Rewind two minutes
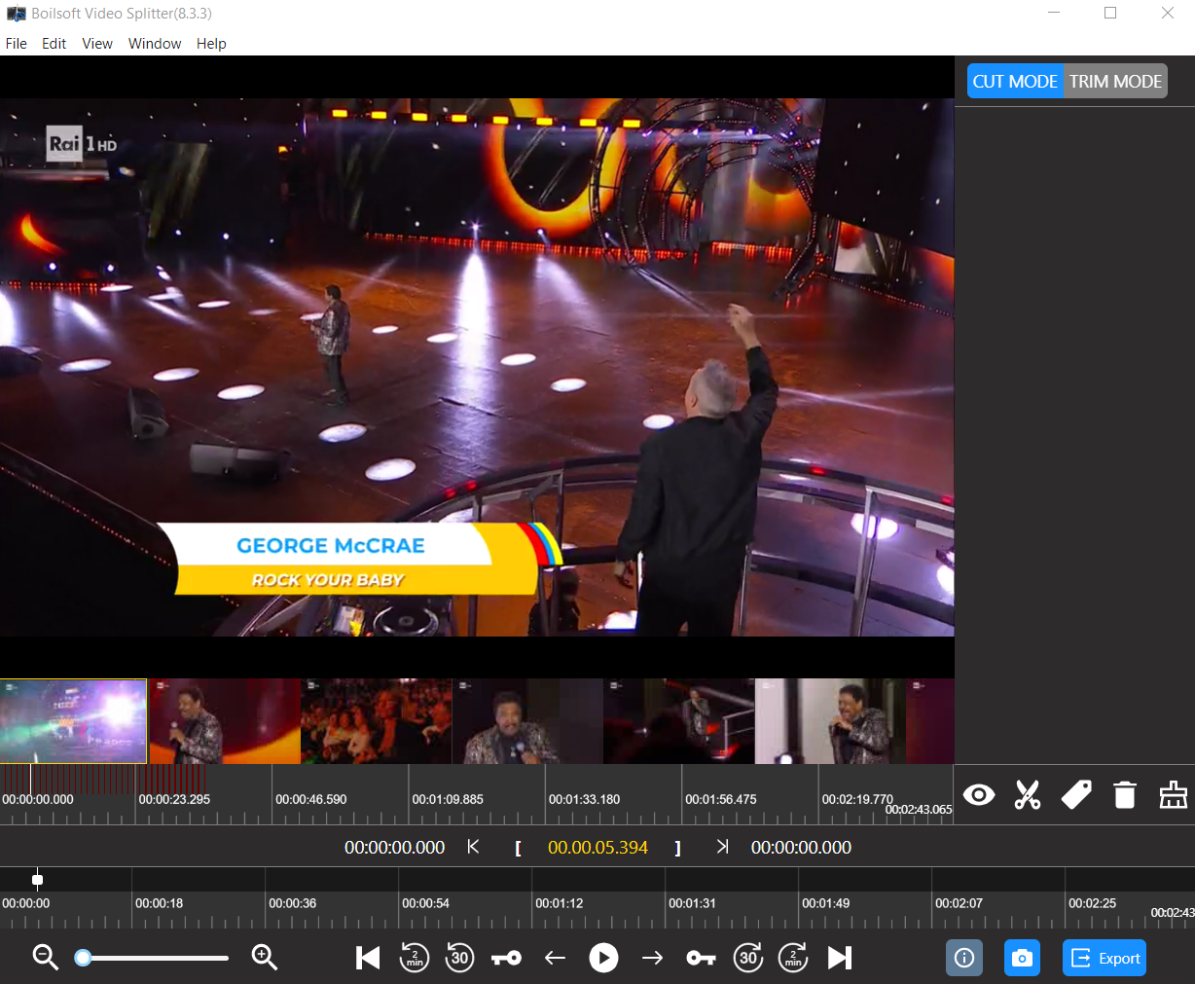This screenshot has width=1195, height=984. pos(415,958)
